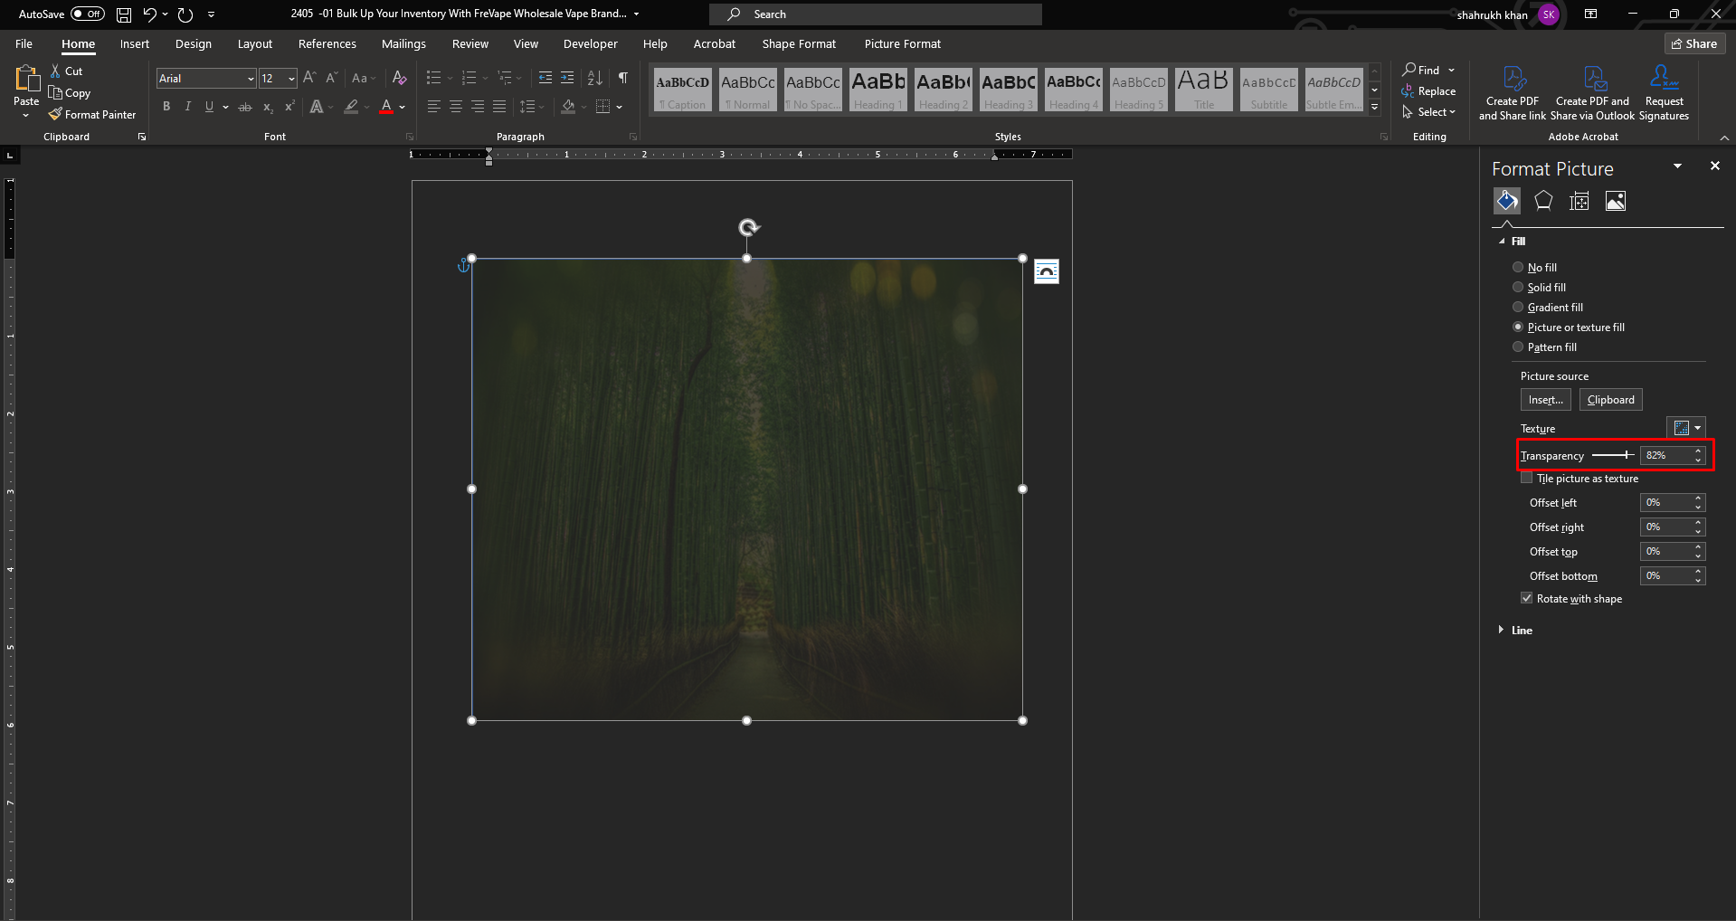Click the Layout Options icon beside picture
The width and height of the screenshot is (1736, 921).
tap(1047, 271)
